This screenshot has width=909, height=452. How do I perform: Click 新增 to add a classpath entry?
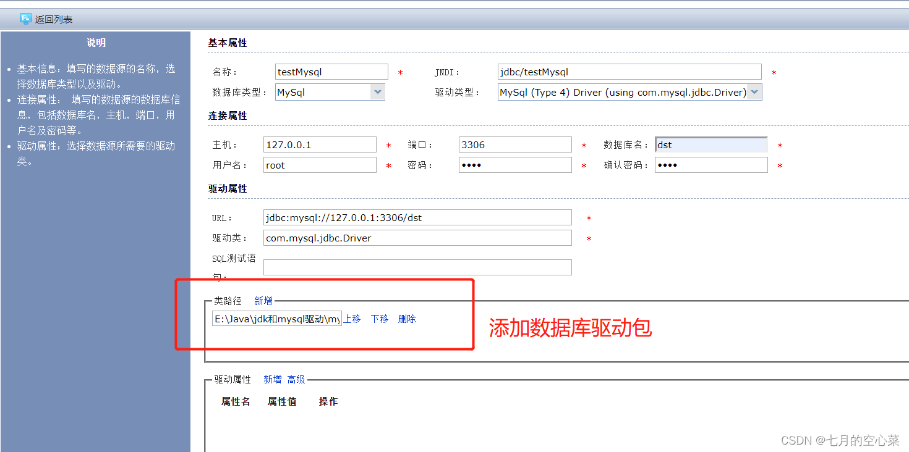[x=263, y=300]
